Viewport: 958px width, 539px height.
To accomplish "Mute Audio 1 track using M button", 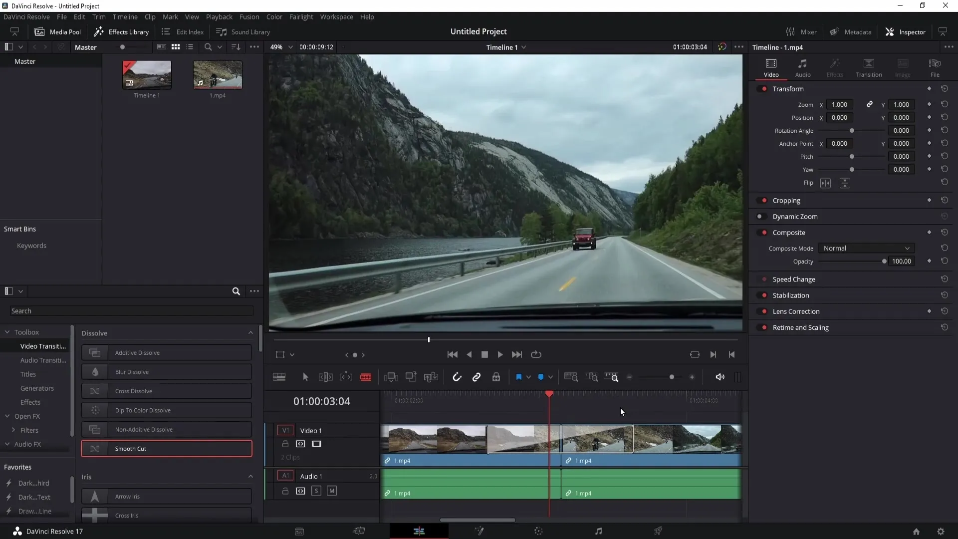I will pos(332,491).
